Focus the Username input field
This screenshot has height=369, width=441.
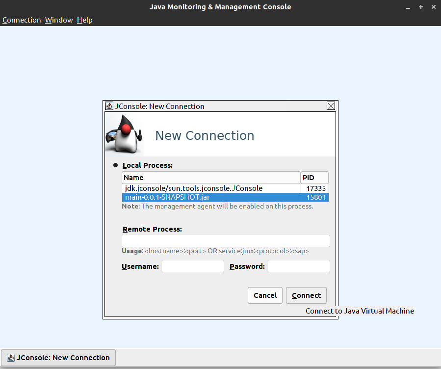(x=193, y=266)
